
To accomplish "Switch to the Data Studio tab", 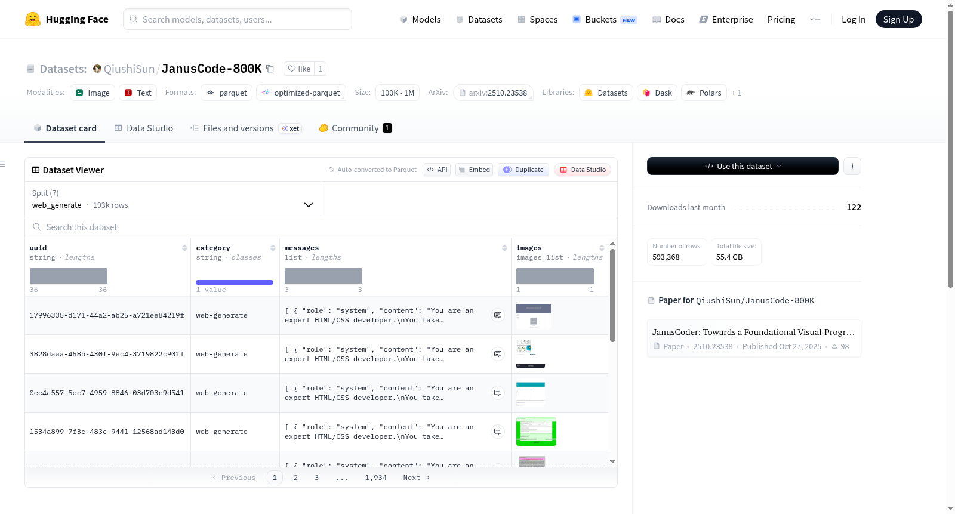I will 144,128.
